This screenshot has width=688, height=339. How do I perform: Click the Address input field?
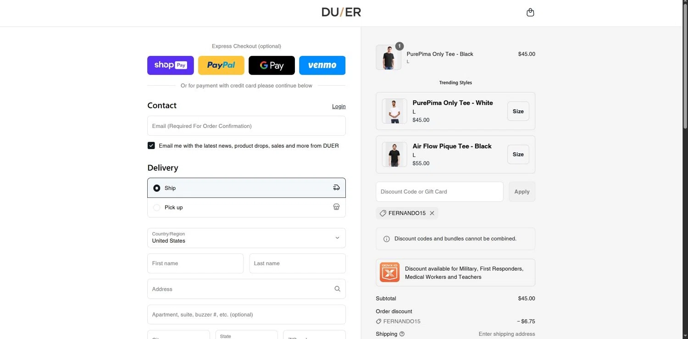point(246,289)
